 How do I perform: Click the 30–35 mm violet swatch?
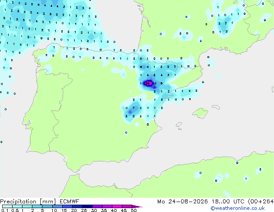[x=97, y=206]
